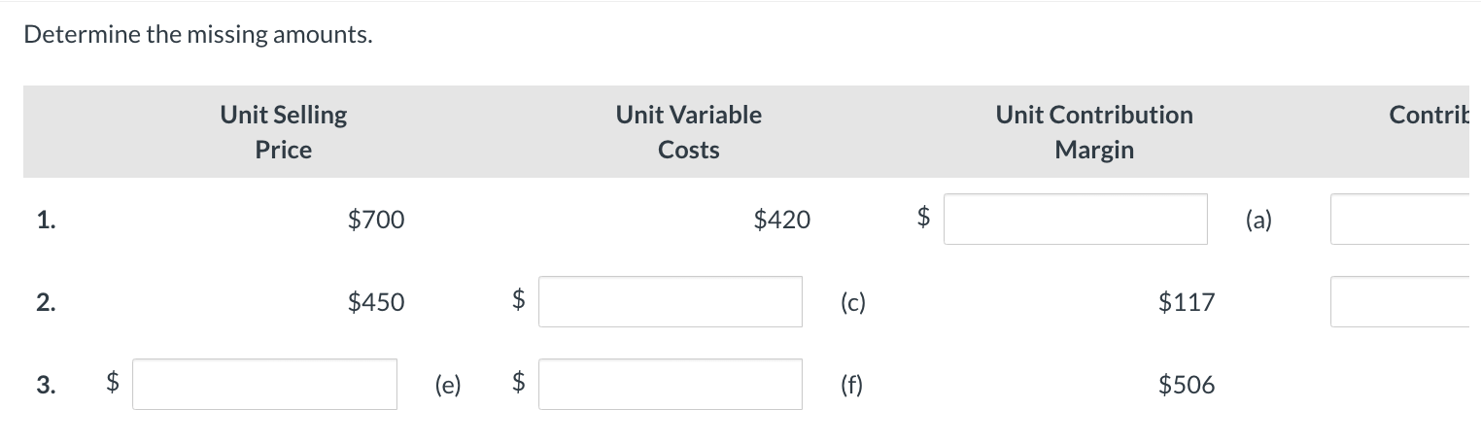Image resolution: width=1481 pixels, height=443 pixels.
Task: Click the unit variable costs field labeled (f)
Action: click(671, 385)
